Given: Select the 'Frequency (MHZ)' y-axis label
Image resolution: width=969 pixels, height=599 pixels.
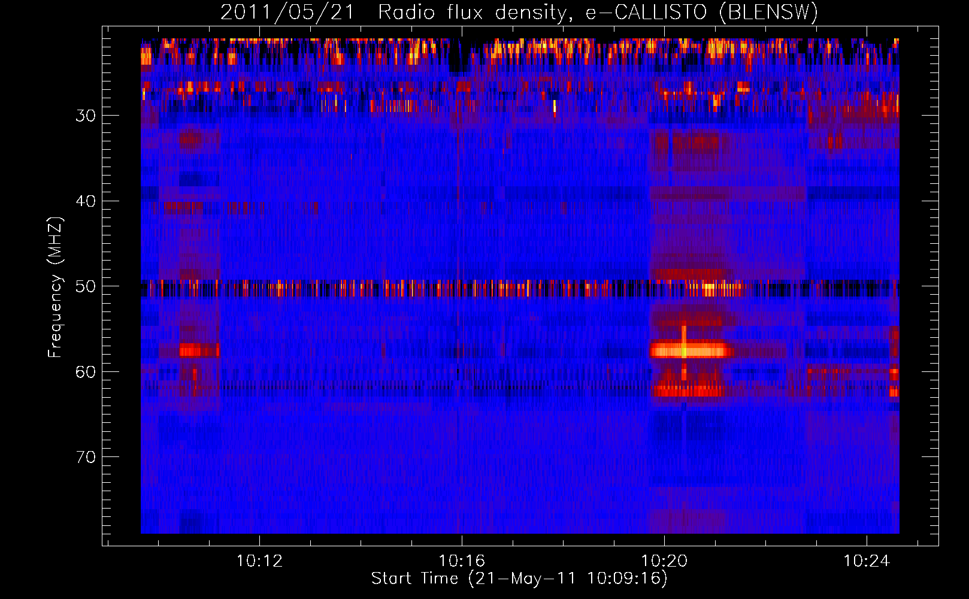Looking at the screenshot, I should click(55, 288).
